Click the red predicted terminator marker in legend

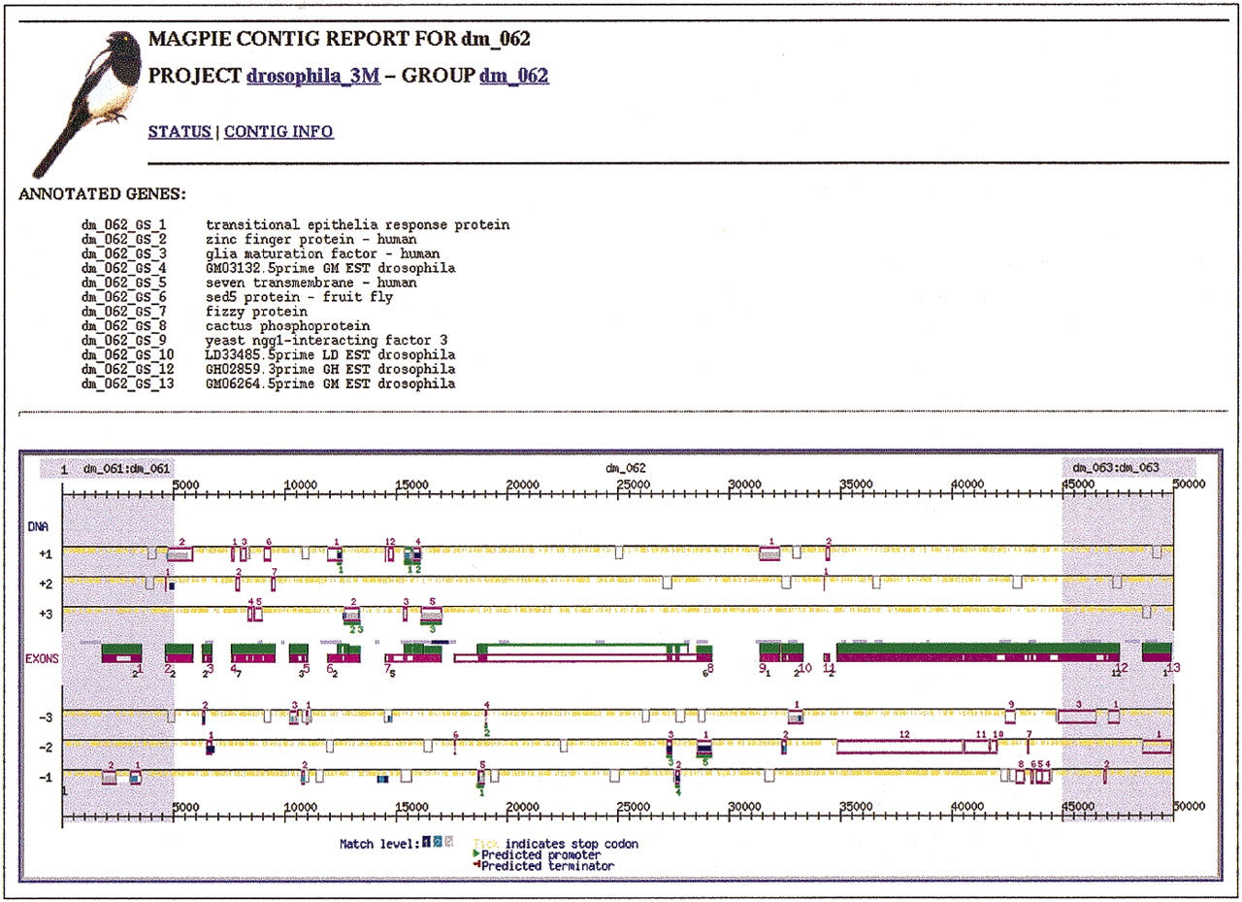click(475, 865)
